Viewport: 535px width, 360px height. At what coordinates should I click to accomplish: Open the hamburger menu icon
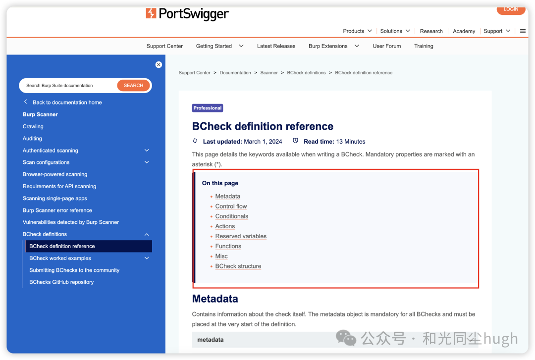coord(523,31)
